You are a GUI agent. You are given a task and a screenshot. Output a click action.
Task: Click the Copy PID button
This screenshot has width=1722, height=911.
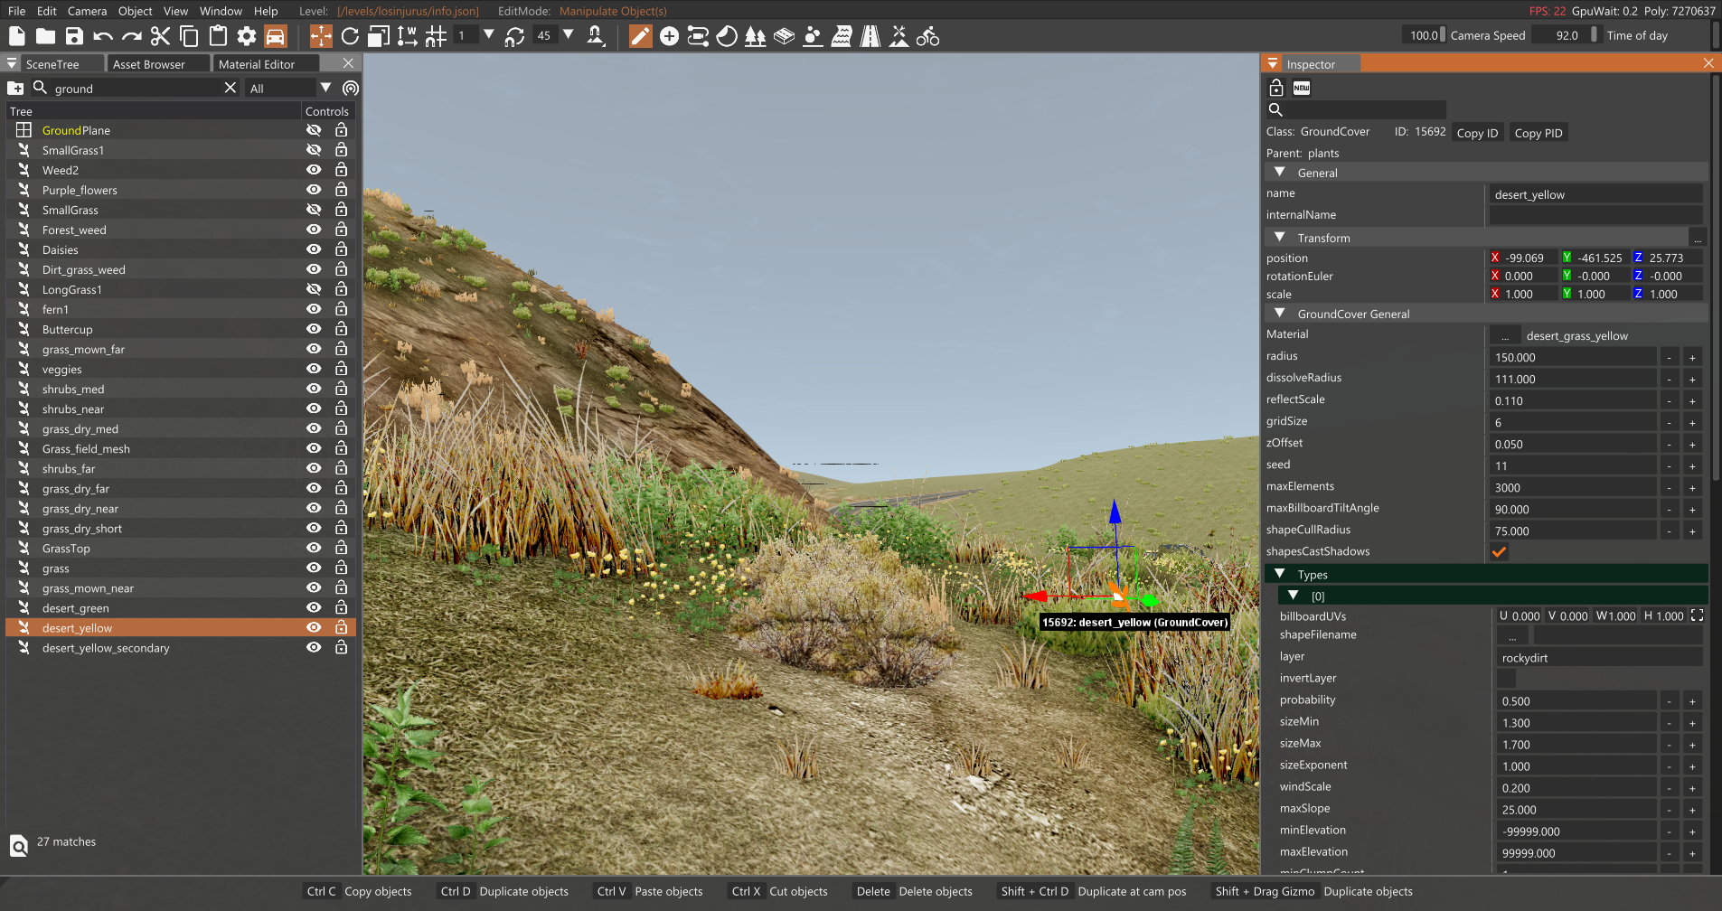[1538, 133]
